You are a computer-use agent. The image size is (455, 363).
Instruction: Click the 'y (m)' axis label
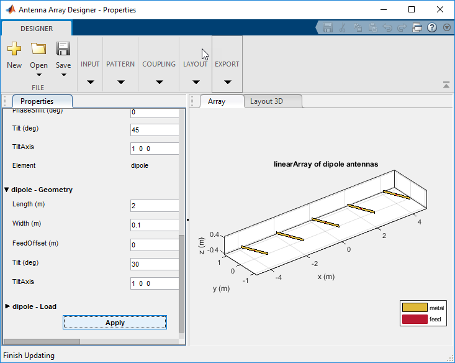pyautogui.click(x=221, y=288)
